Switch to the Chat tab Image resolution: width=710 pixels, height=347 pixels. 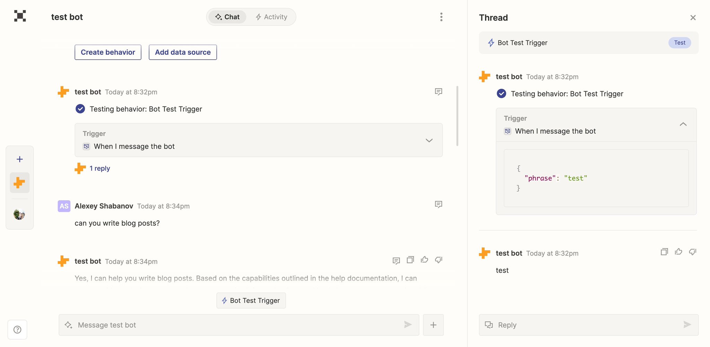pyautogui.click(x=227, y=17)
